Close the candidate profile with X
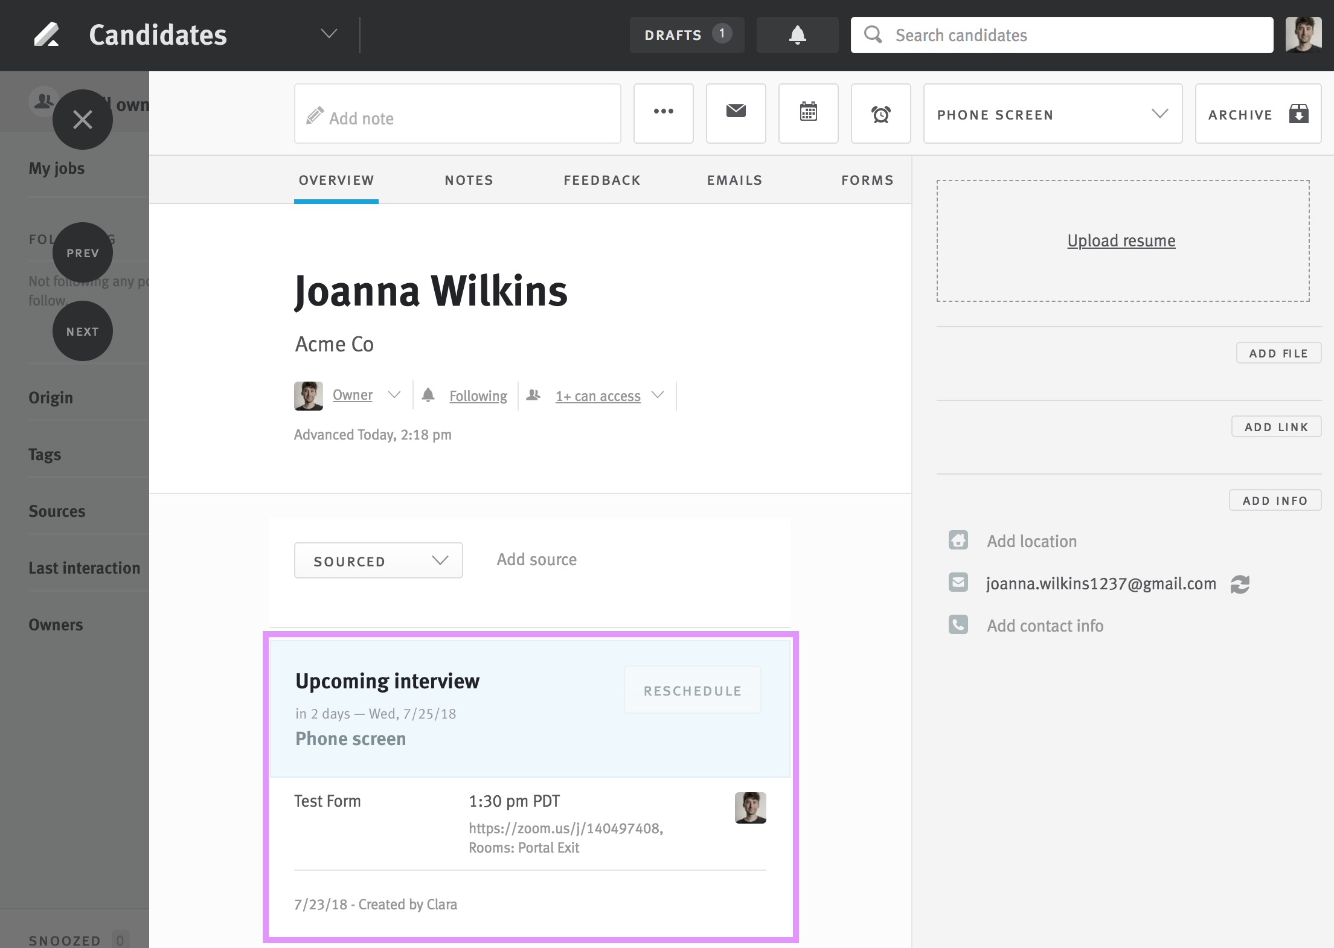Screen dimensions: 1334x948 pyautogui.click(x=83, y=120)
